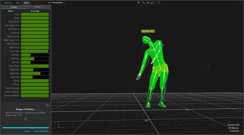Open the eye visibility options
This screenshot has height=135, width=244.
coord(148,2)
